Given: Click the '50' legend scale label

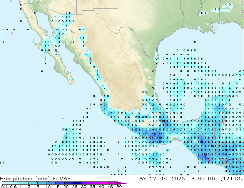Looking at the screenshot, I should click(119, 186).
